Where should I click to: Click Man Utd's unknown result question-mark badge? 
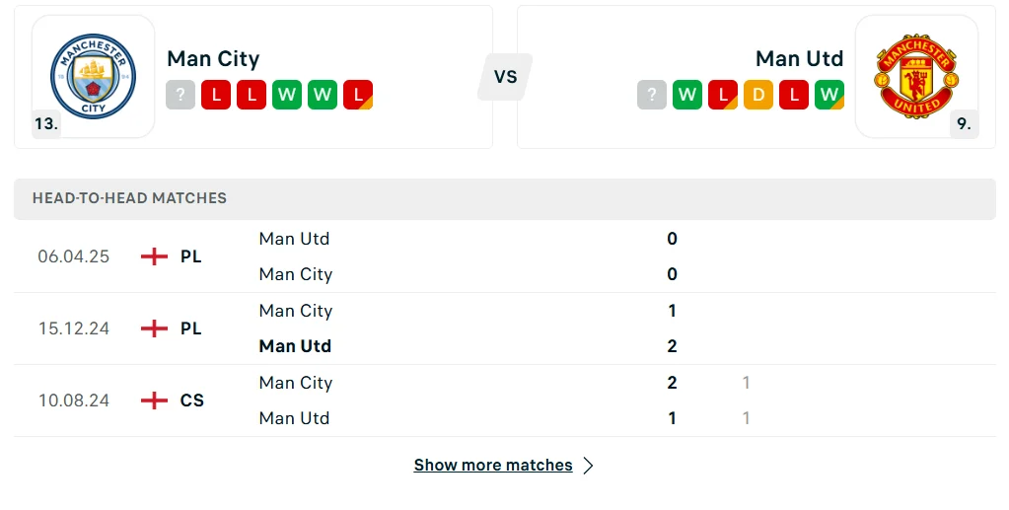point(652,95)
